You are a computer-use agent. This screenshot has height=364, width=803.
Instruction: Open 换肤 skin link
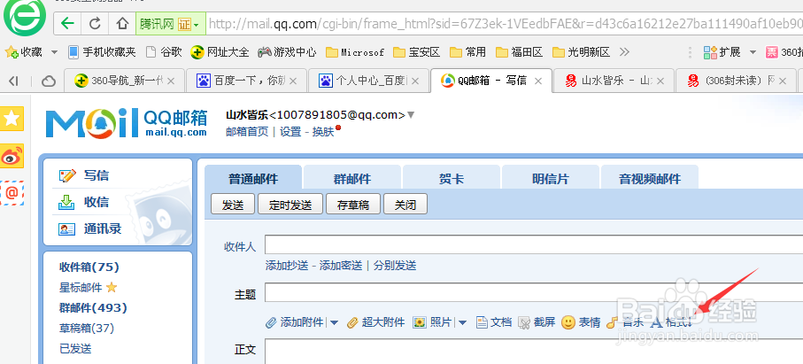click(x=323, y=132)
